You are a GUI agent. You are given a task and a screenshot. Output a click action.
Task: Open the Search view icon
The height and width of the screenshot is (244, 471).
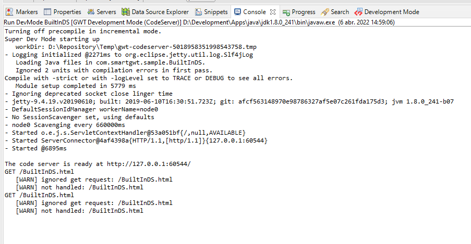coord(325,11)
